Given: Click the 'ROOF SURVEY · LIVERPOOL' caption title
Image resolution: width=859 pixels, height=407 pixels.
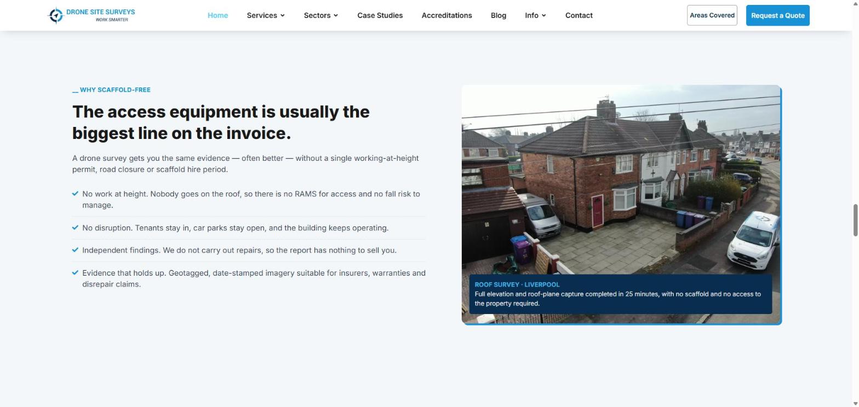Looking at the screenshot, I should pos(517,284).
